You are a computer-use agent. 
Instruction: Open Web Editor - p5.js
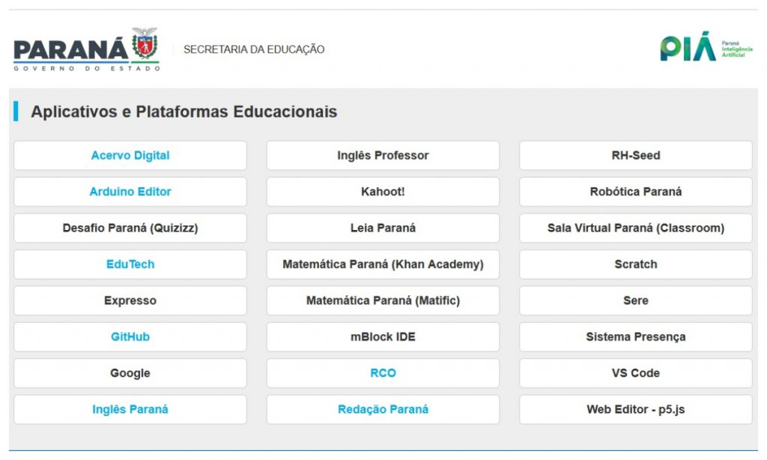pyautogui.click(x=636, y=410)
